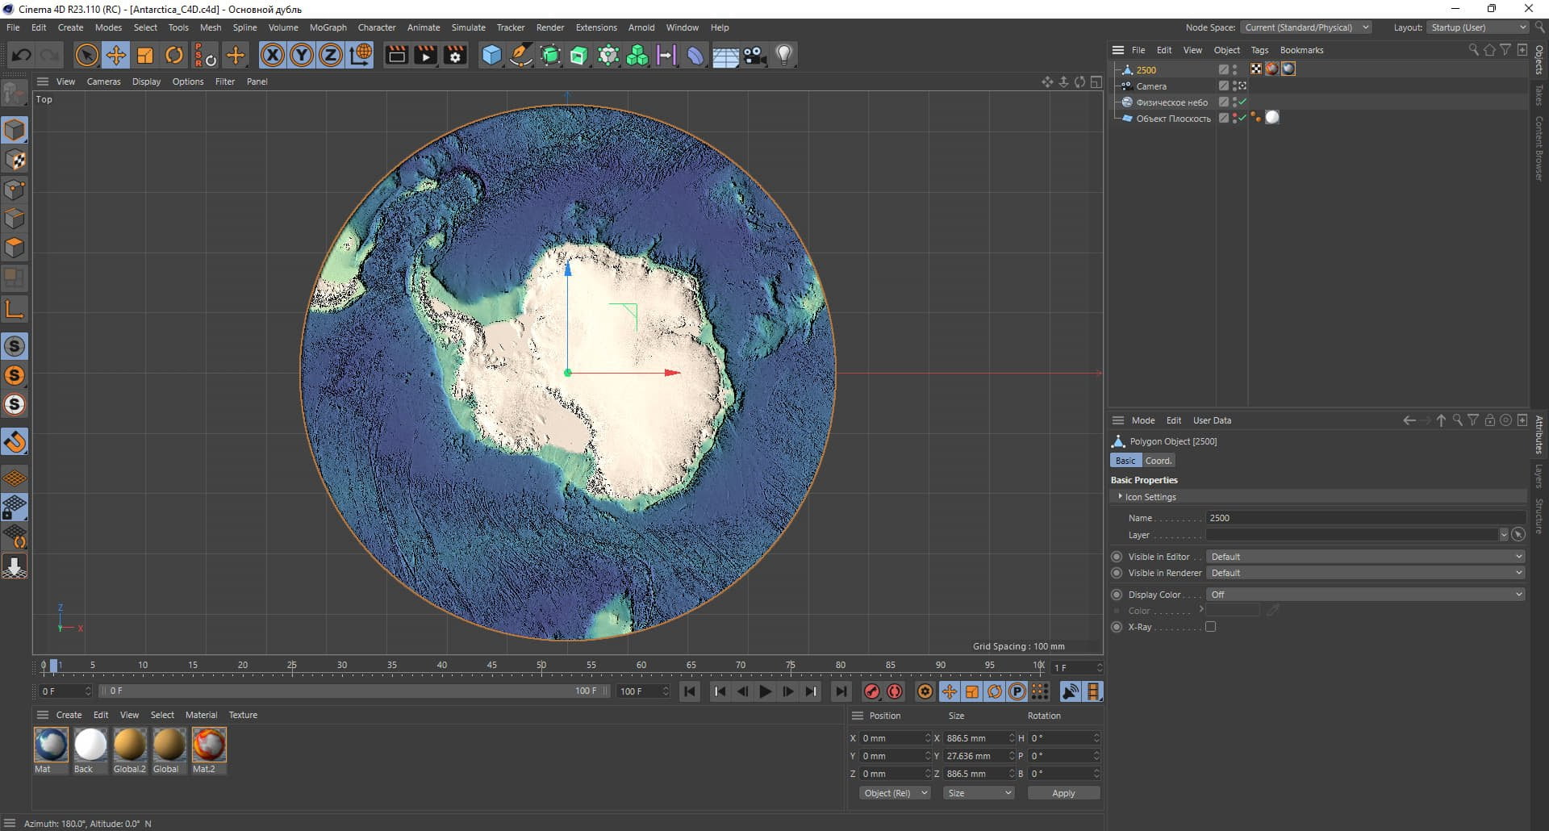Open the Size mode dropdown
The height and width of the screenshot is (831, 1549).
[x=979, y=793]
